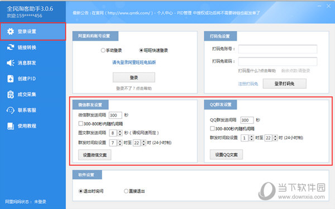
Task: Open the 使用教程 menu item
Action: point(33,126)
